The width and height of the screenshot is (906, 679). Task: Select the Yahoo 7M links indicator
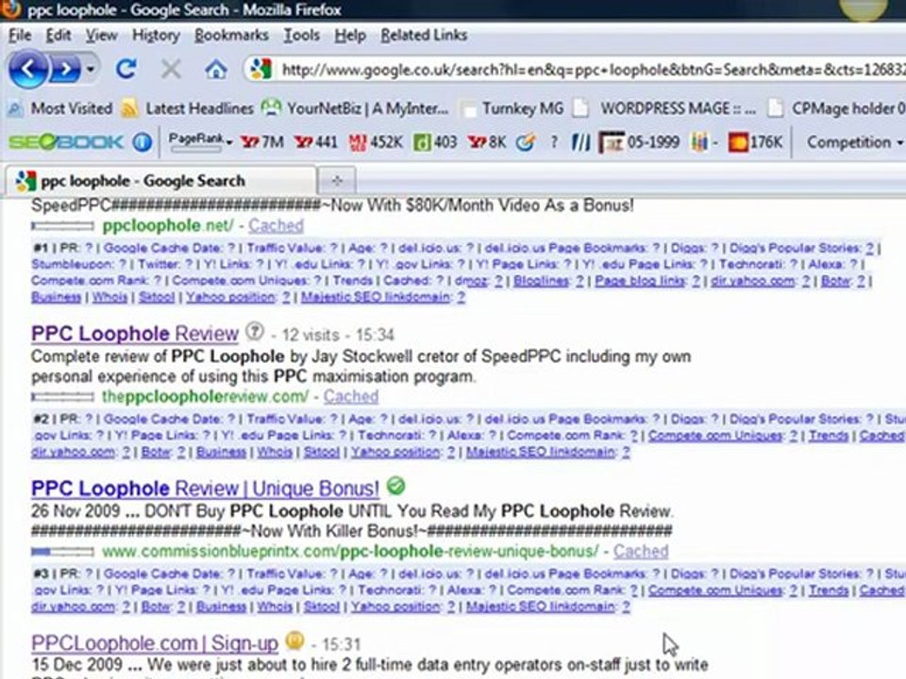[x=261, y=142]
